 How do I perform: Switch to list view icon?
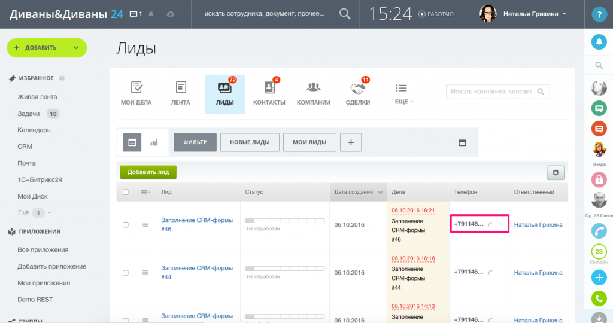[132, 142]
